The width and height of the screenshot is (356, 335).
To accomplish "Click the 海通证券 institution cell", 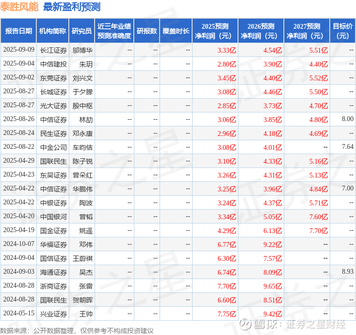I will (x=54, y=272).
